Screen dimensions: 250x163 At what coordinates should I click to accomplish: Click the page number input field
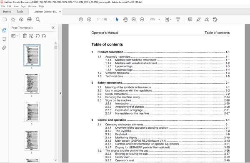tap(98, 20)
